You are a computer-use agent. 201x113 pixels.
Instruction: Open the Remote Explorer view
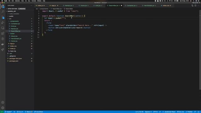(x=3, y=28)
